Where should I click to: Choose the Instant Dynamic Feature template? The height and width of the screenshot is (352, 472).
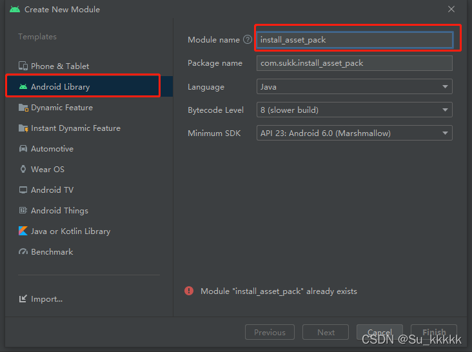(89, 128)
